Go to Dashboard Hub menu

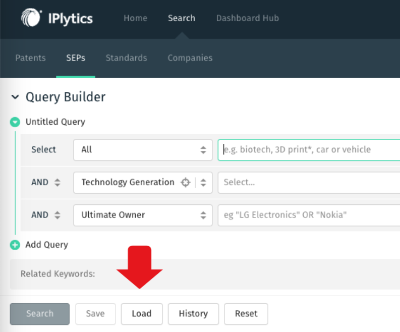click(248, 18)
